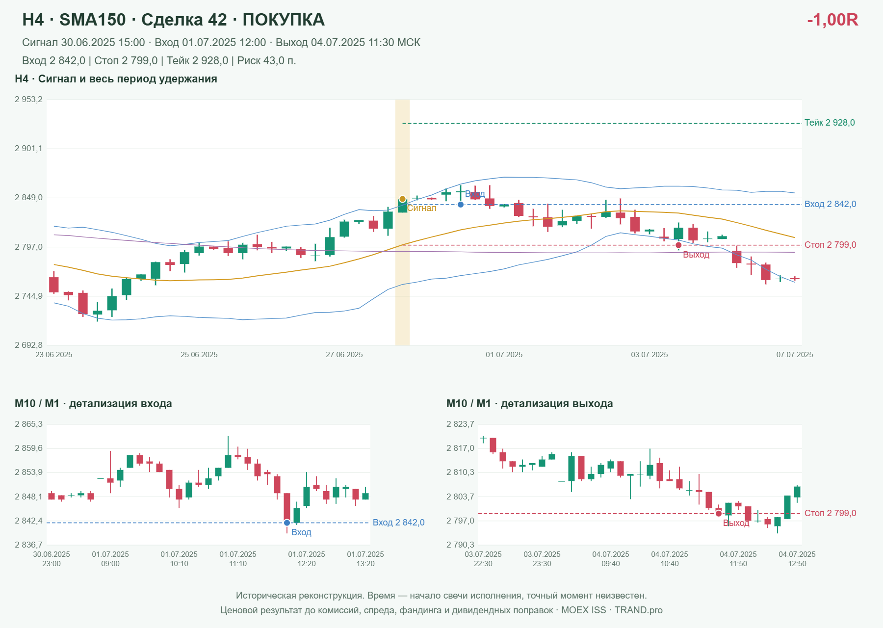
Task: Select the 'Тейк 2 928,0' level label
Action: coord(830,123)
